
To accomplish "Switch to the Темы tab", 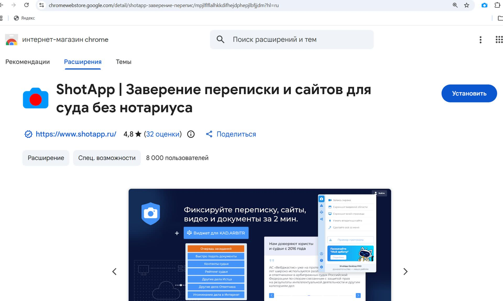I will pyautogui.click(x=124, y=62).
